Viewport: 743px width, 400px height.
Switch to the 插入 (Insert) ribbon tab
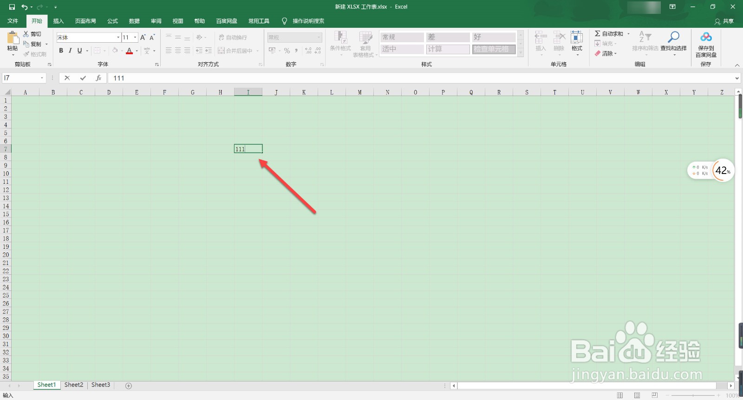point(59,21)
